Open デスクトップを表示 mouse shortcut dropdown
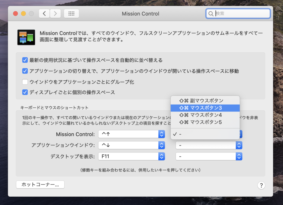Image resolution: width=283 pixels, height=205 pixels. [x=209, y=156]
